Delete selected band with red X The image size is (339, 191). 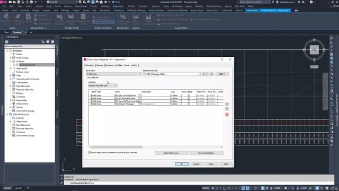point(227,115)
